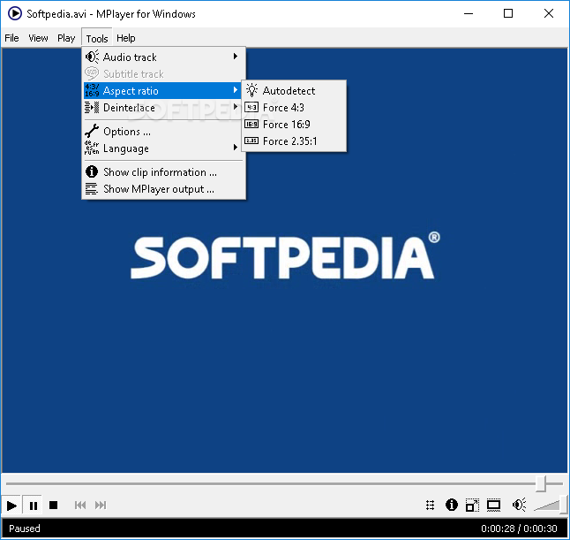Viewport: 570px width, 540px height.
Task: Select the Audio track menu entry
Action: (163, 57)
